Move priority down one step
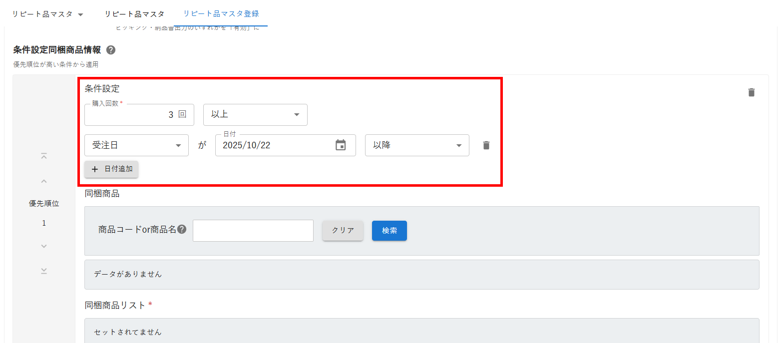Screen dimensions: 780x343 point(44,246)
